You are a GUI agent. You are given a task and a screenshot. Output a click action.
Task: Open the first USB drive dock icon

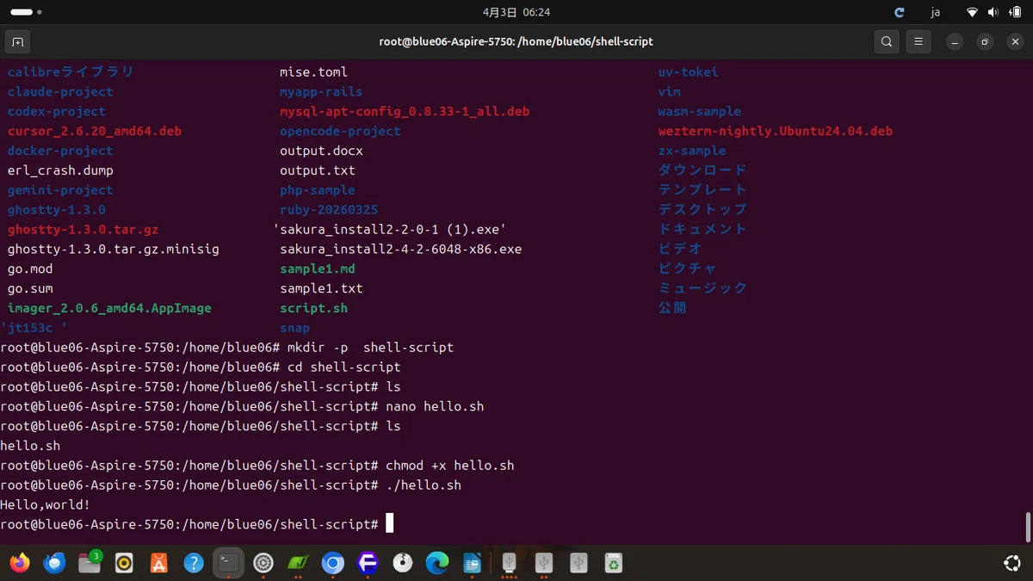(509, 563)
